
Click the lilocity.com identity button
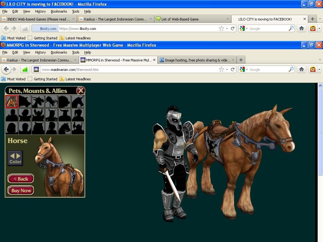pos(45,29)
